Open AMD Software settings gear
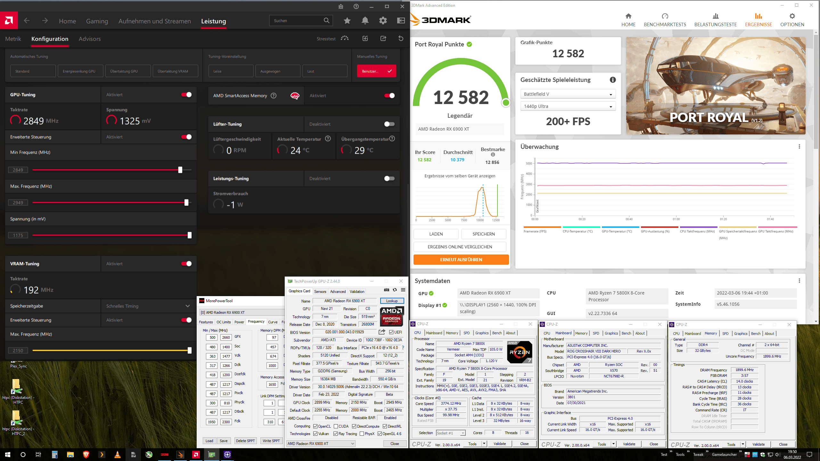Screen dimensions: 820x461 click(383, 21)
